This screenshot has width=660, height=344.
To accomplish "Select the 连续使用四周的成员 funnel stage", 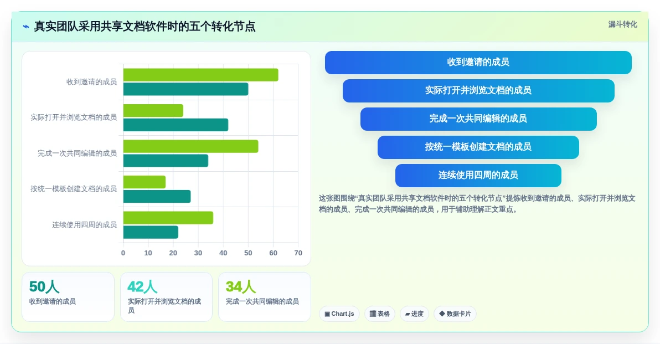I will tap(478, 175).
